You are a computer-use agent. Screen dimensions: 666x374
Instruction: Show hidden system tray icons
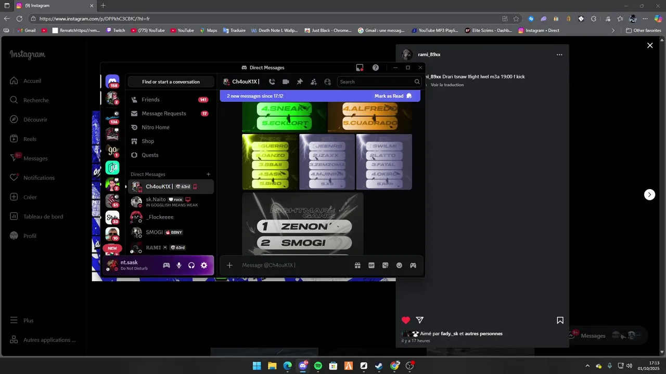point(587,366)
